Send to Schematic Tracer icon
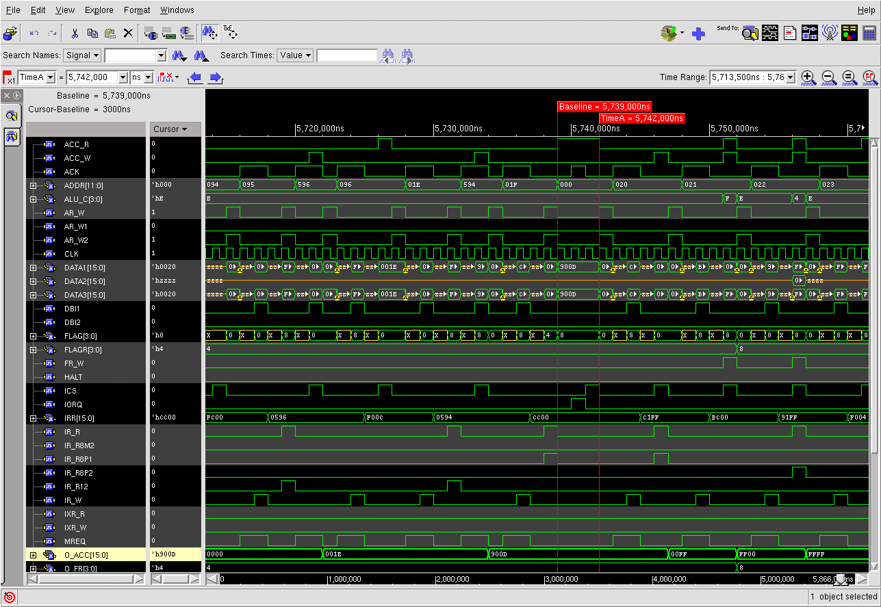Image resolution: width=881 pixels, height=607 pixels. (x=810, y=33)
